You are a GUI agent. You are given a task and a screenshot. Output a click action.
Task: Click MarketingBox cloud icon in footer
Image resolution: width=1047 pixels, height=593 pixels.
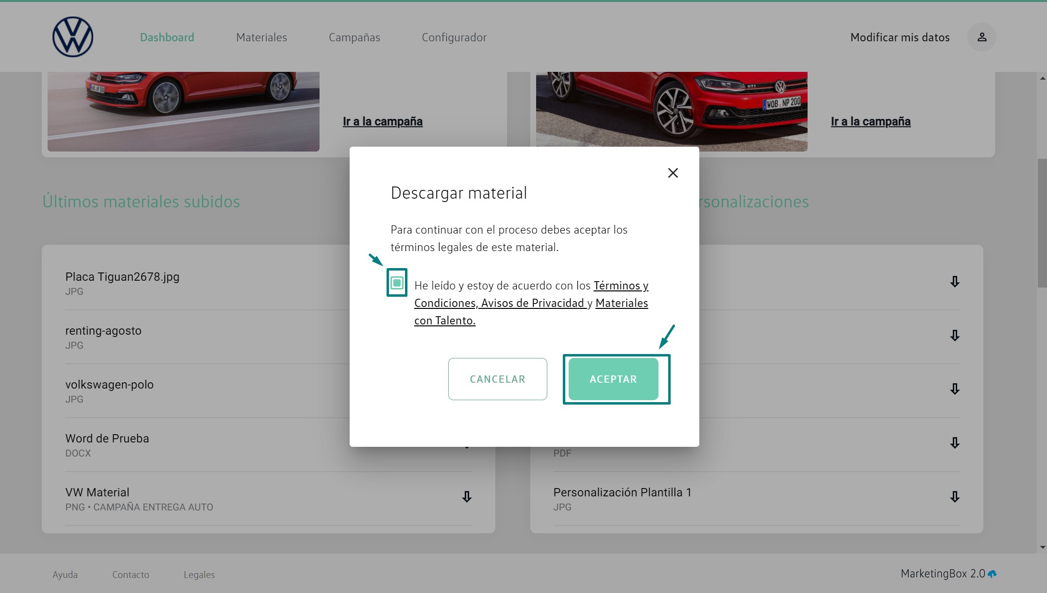[x=992, y=574]
